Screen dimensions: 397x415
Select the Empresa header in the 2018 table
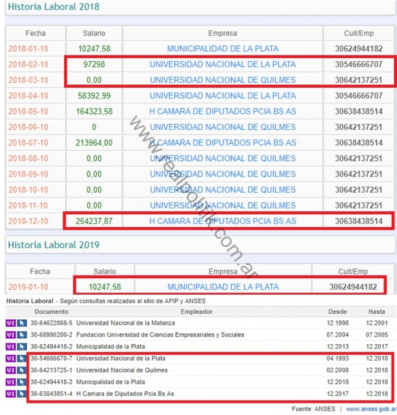click(222, 33)
